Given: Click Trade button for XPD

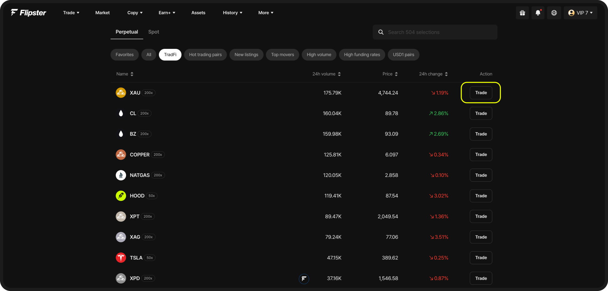Looking at the screenshot, I should click(481, 278).
